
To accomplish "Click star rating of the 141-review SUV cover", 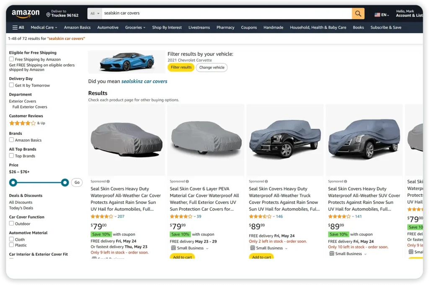I will (x=339, y=216).
